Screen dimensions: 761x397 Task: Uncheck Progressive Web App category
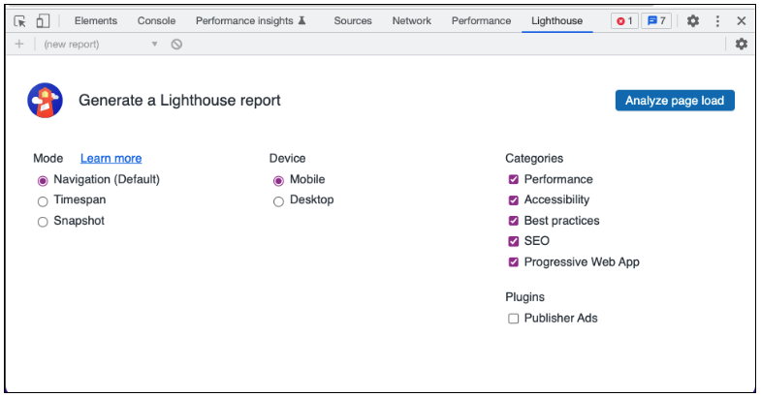[x=514, y=262]
